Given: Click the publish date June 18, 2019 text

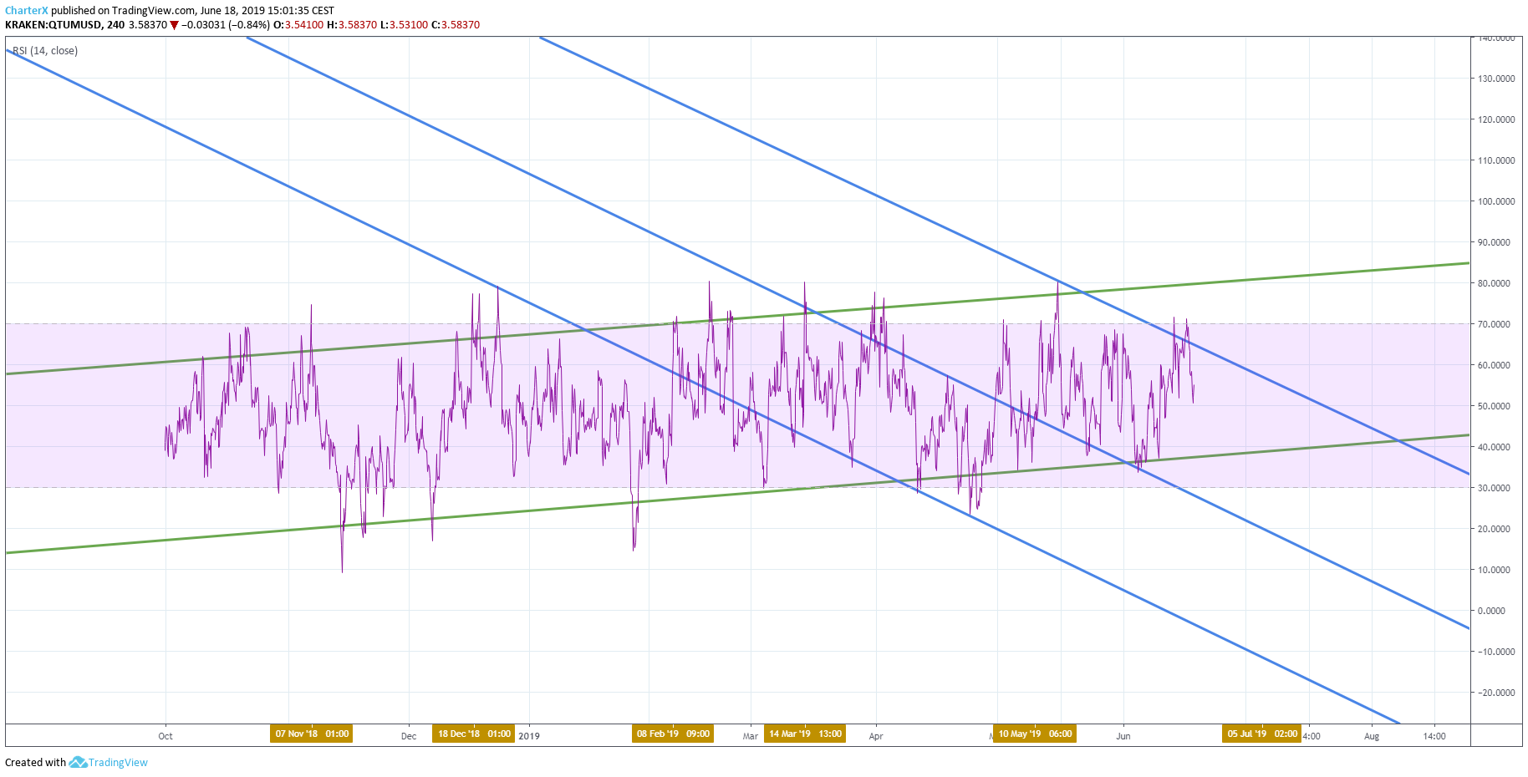Looking at the screenshot, I should point(233,11).
